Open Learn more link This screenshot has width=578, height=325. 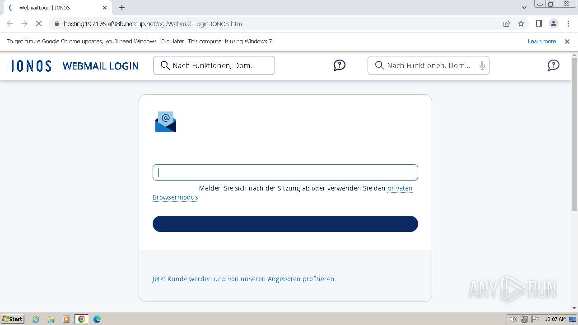coord(542,42)
